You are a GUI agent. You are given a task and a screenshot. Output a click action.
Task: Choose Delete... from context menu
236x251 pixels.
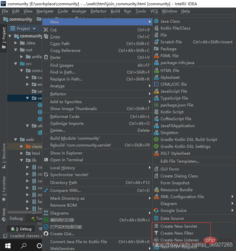tap(97, 130)
